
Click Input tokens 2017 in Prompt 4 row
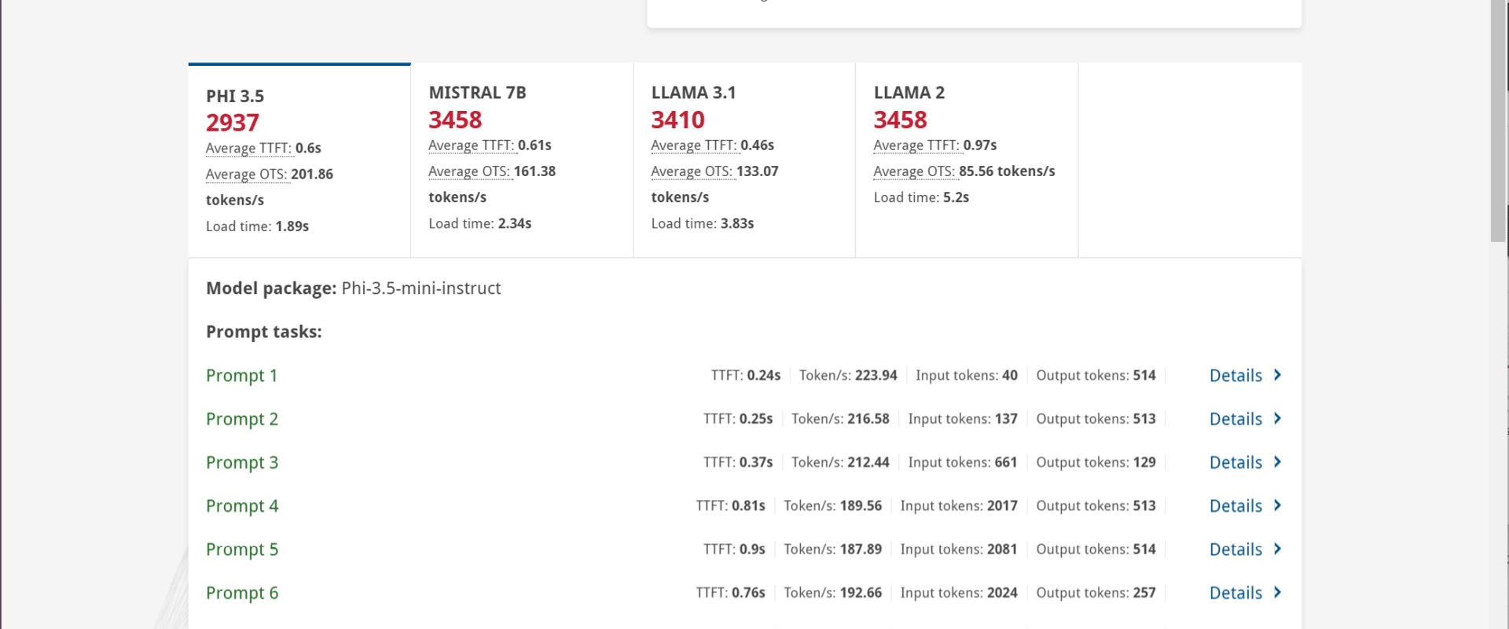coord(959,506)
